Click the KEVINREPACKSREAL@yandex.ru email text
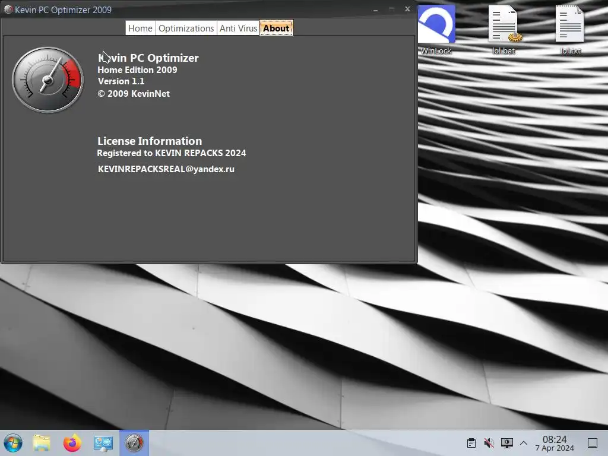Viewport: 608px width, 456px height. (x=166, y=169)
